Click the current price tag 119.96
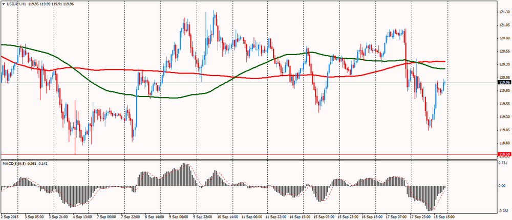Screen dimensions: 512x220 click(504, 82)
